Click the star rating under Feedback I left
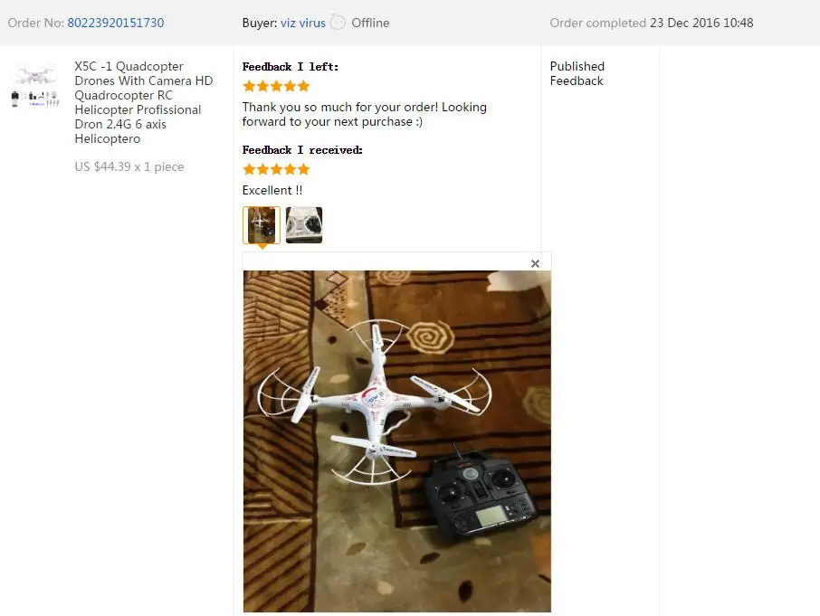 click(276, 86)
